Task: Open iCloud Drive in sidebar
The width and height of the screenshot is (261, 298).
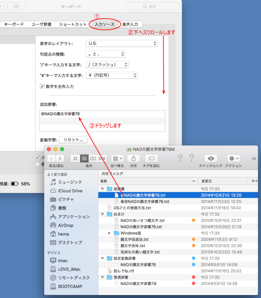Action: pyautogui.click(x=66, y=191)
